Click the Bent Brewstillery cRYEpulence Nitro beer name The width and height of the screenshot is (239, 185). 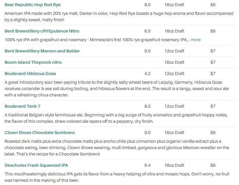[x=42, y=31]
